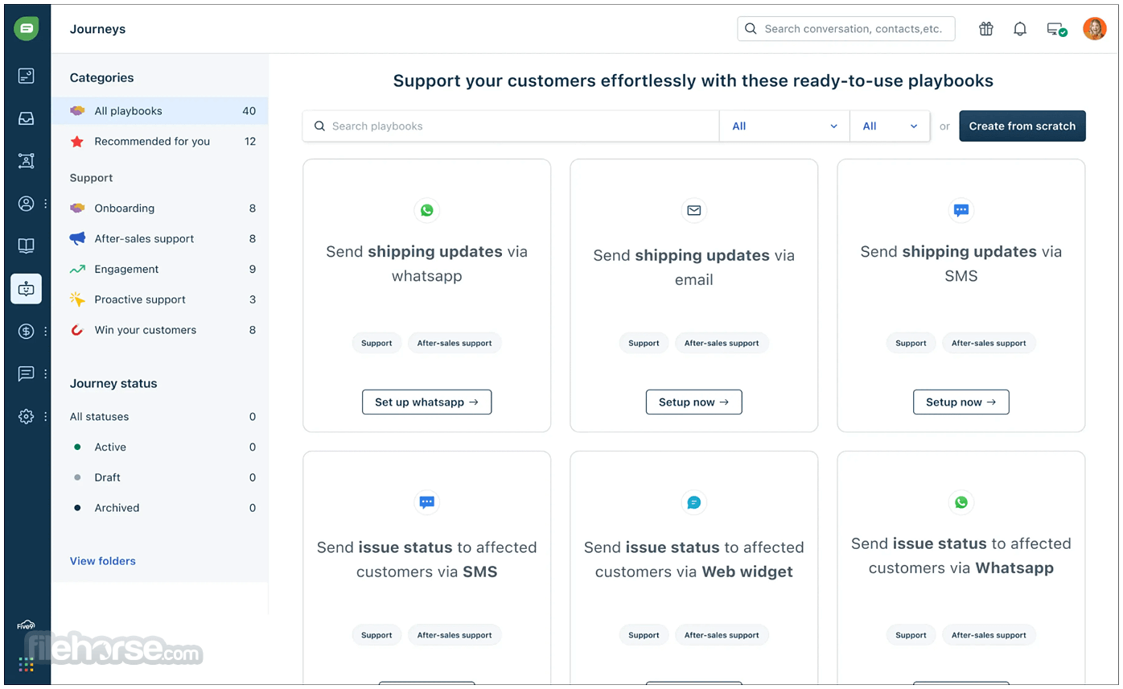Viewport: 1123px width, 689px height.
Task: Filter journeys by Active status
Action: (x=160, y=448)
